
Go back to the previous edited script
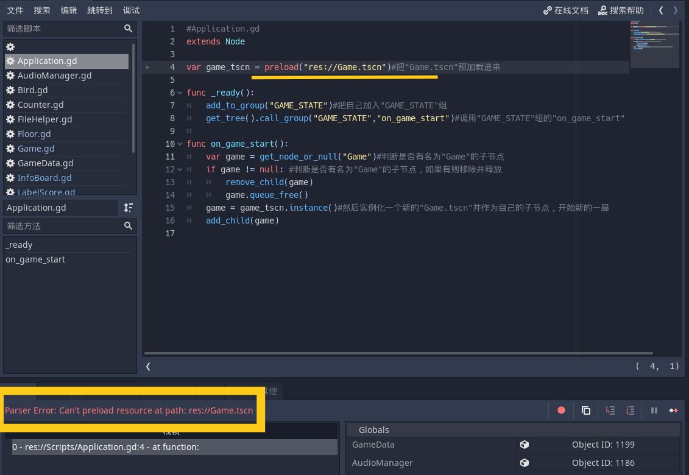point(661,10)
